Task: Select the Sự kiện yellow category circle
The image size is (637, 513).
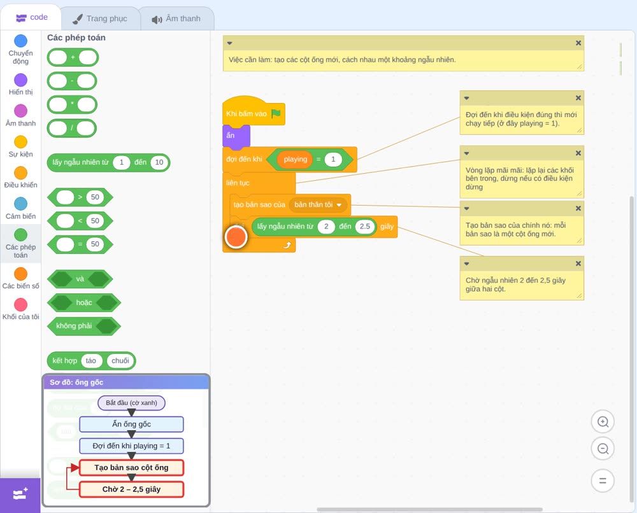Action: click(x=21, y=142)
